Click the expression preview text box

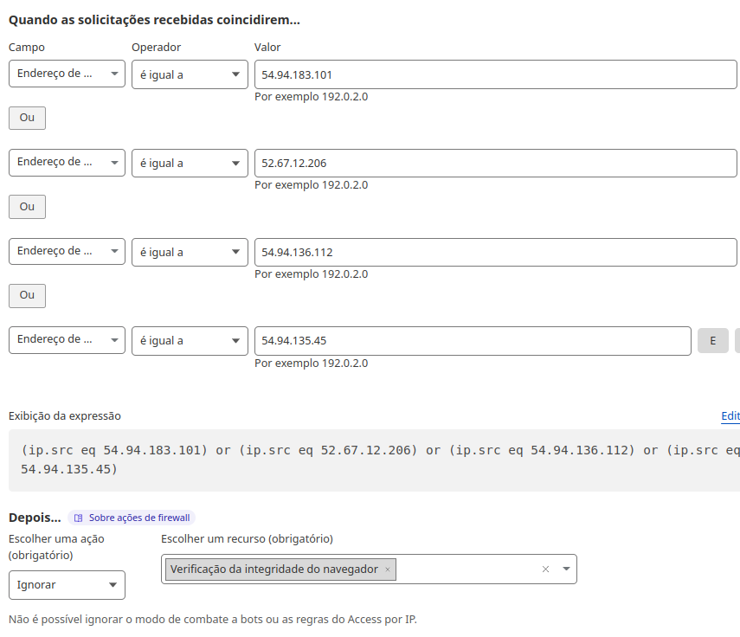pos(374,460)
